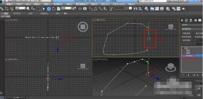Select 顶点 sub-object in modifier stack

click(188, 51)
